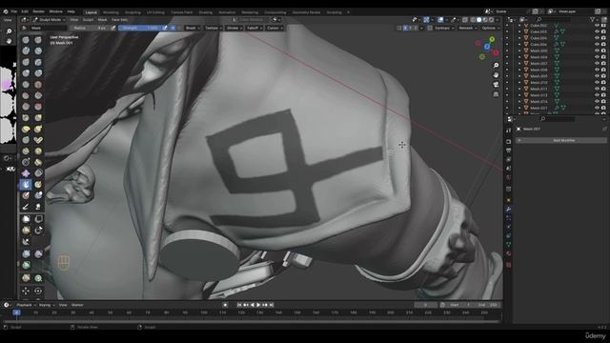Toggle X-ray mode in viewport
Image resolution: width=610 pixels, height=343 pixels.
pyautogui.click(x=465, y=19)
